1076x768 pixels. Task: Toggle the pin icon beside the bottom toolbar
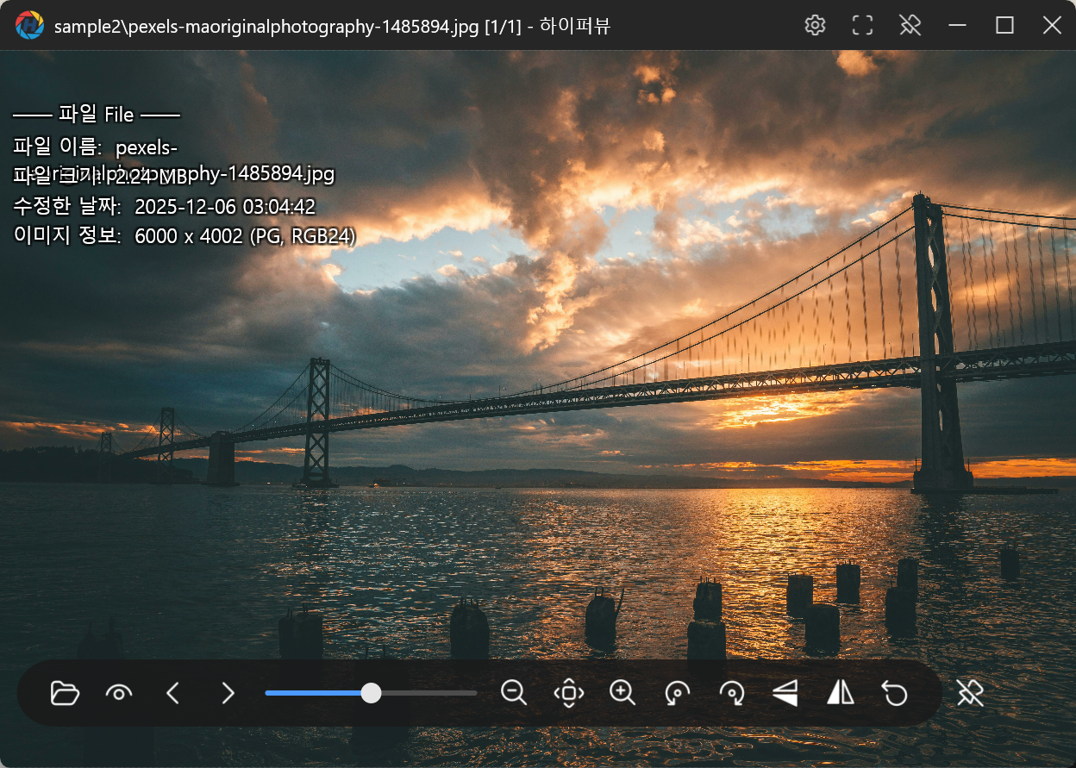(x=970, y=693)
